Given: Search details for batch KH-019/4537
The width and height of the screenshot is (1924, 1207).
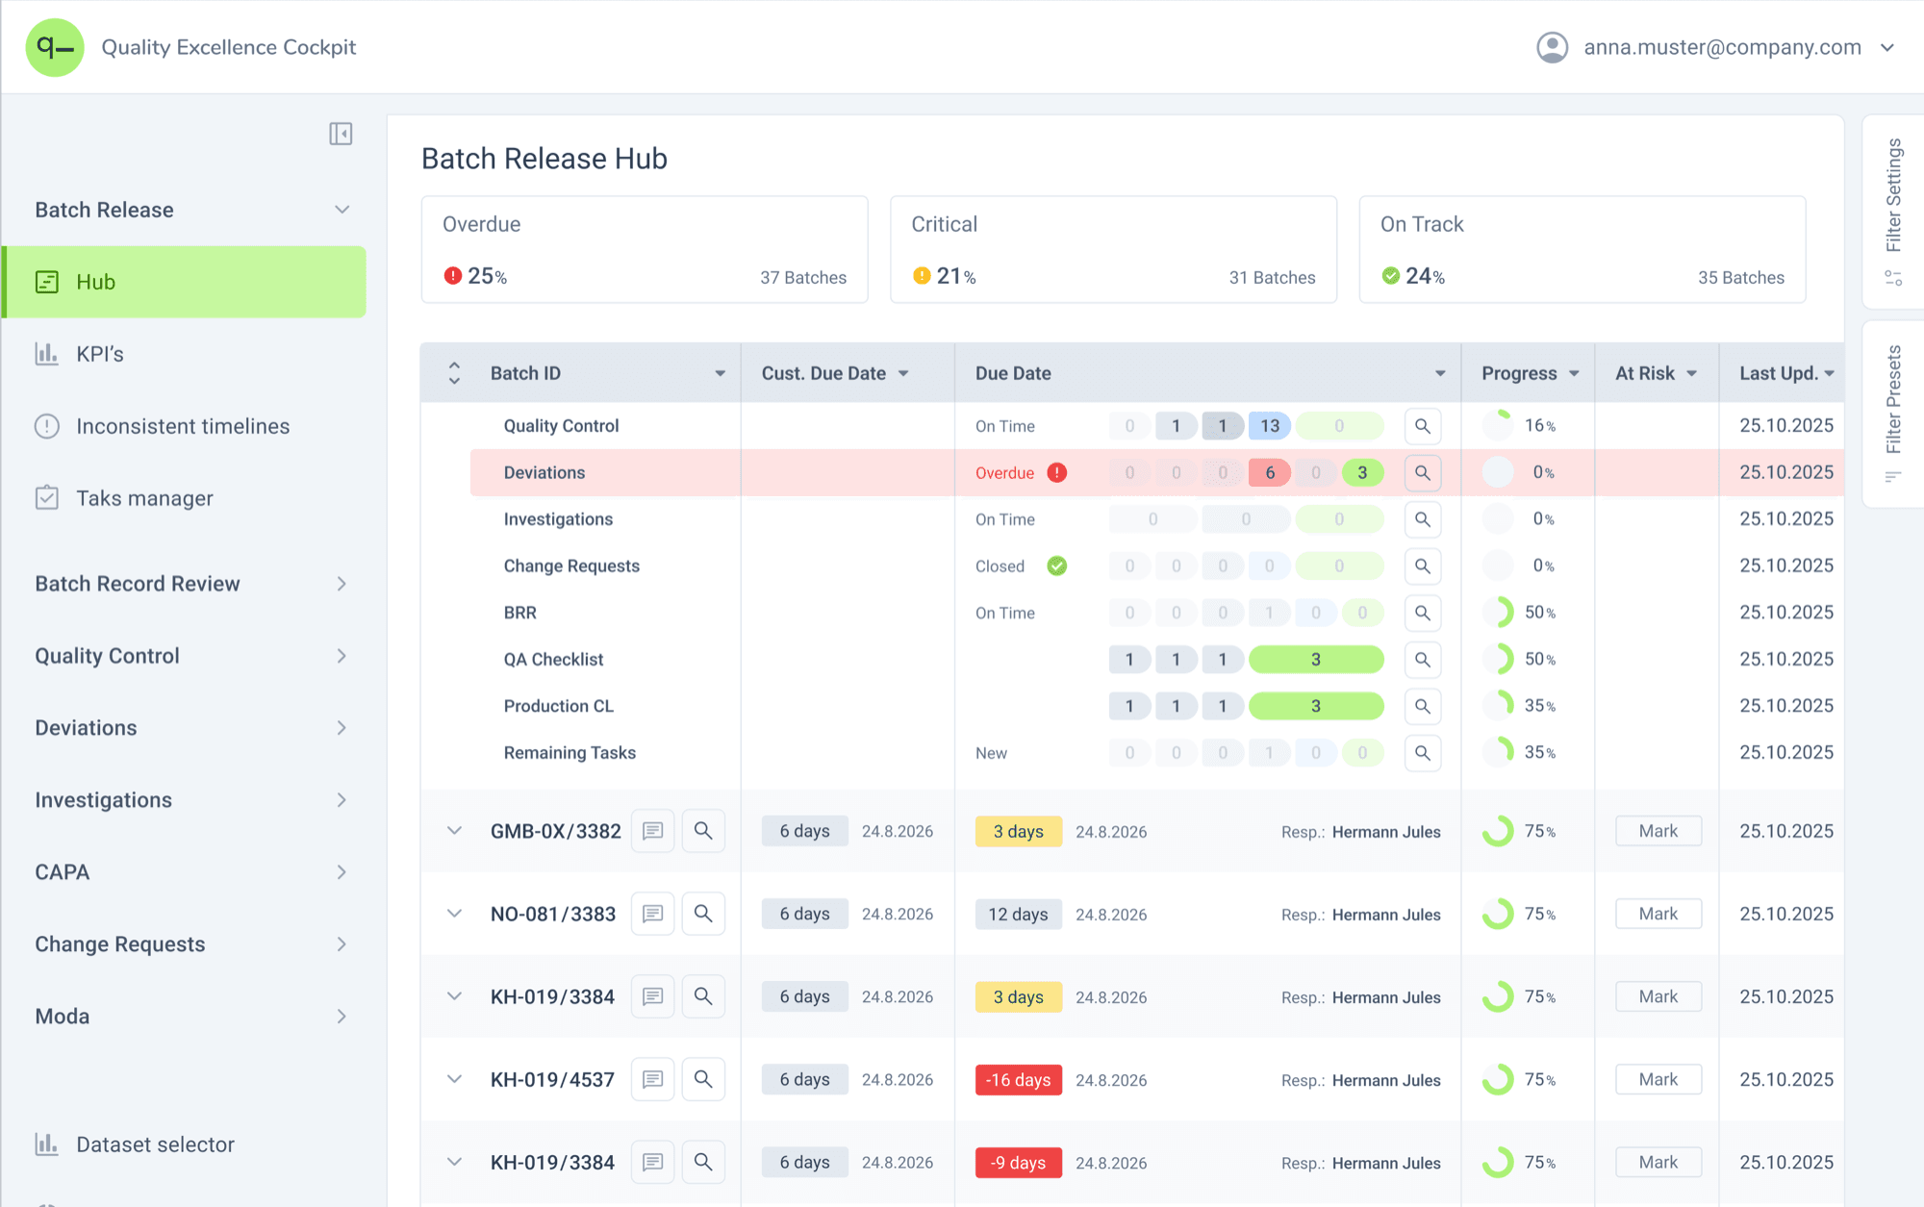Looking at the screenshot, I should (703, 1079).
